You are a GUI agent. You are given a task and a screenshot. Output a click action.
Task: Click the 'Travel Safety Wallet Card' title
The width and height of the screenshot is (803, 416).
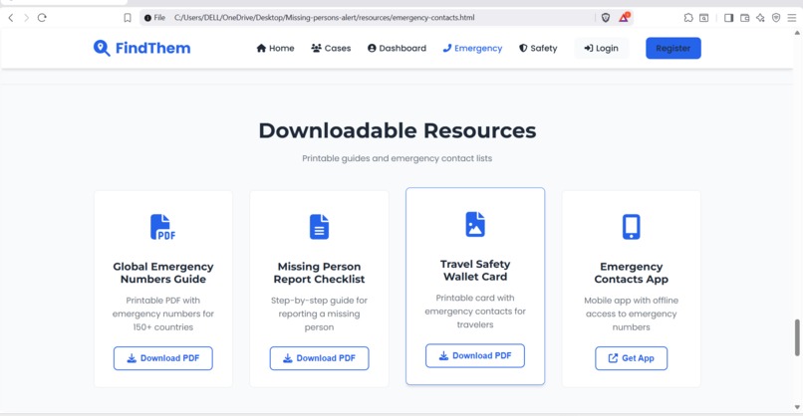pos(475,270)
